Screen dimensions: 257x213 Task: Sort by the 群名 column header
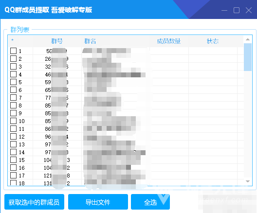point(90,41)
